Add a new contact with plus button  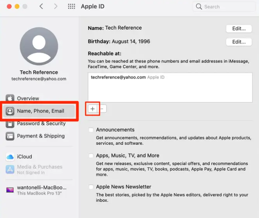[x=93, y=109]
